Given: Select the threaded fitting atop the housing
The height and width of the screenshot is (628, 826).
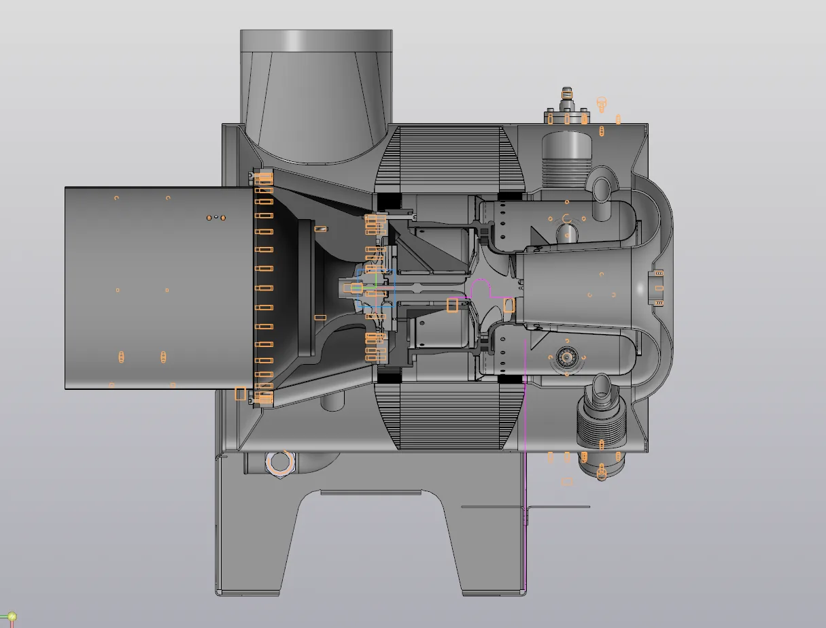Looking at the screenshot, I should (x=567, y=107).
